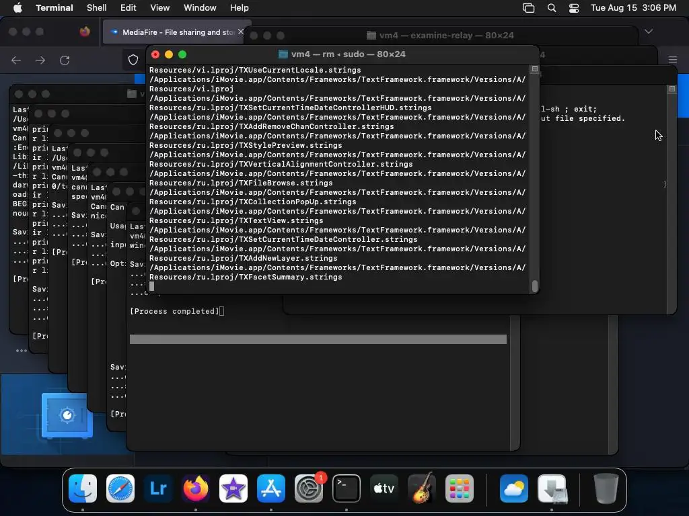Open the Terminal application menu
Viewport: 689px width, 516px height.
click(x=54, y=8)
